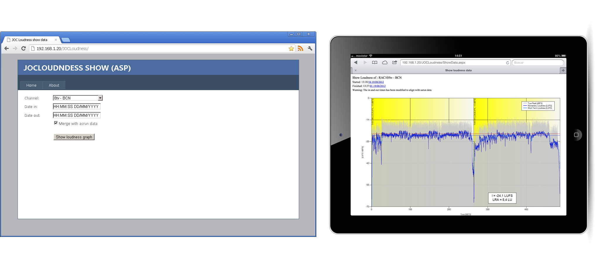The height and width of the screenshot is (272, 595).
Task: Open Safari bookmarks book icon
Action: click(x=375, y=63)
